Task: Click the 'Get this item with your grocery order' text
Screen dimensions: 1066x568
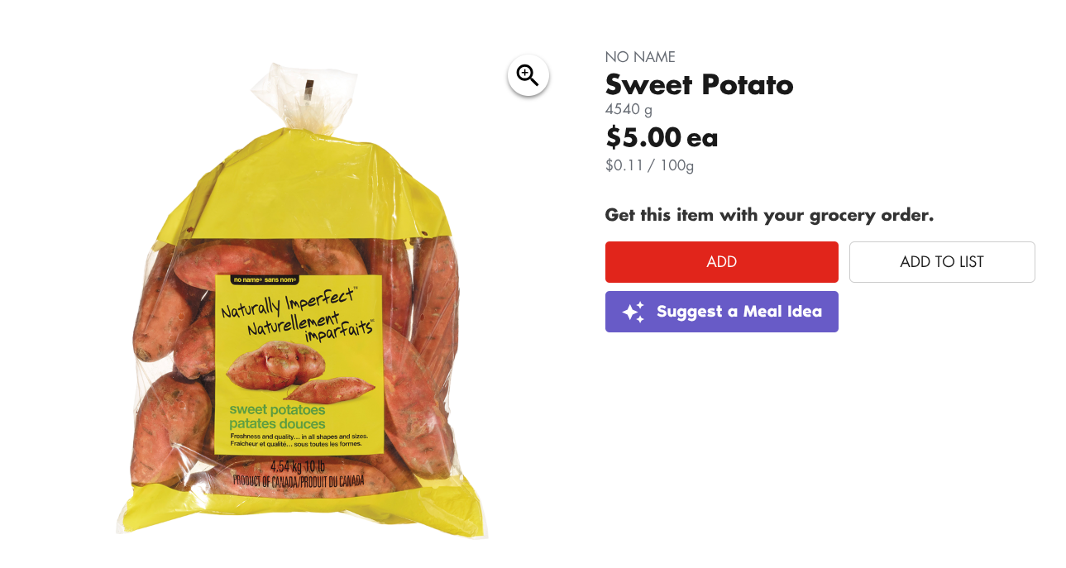Action: click(769, 216)
